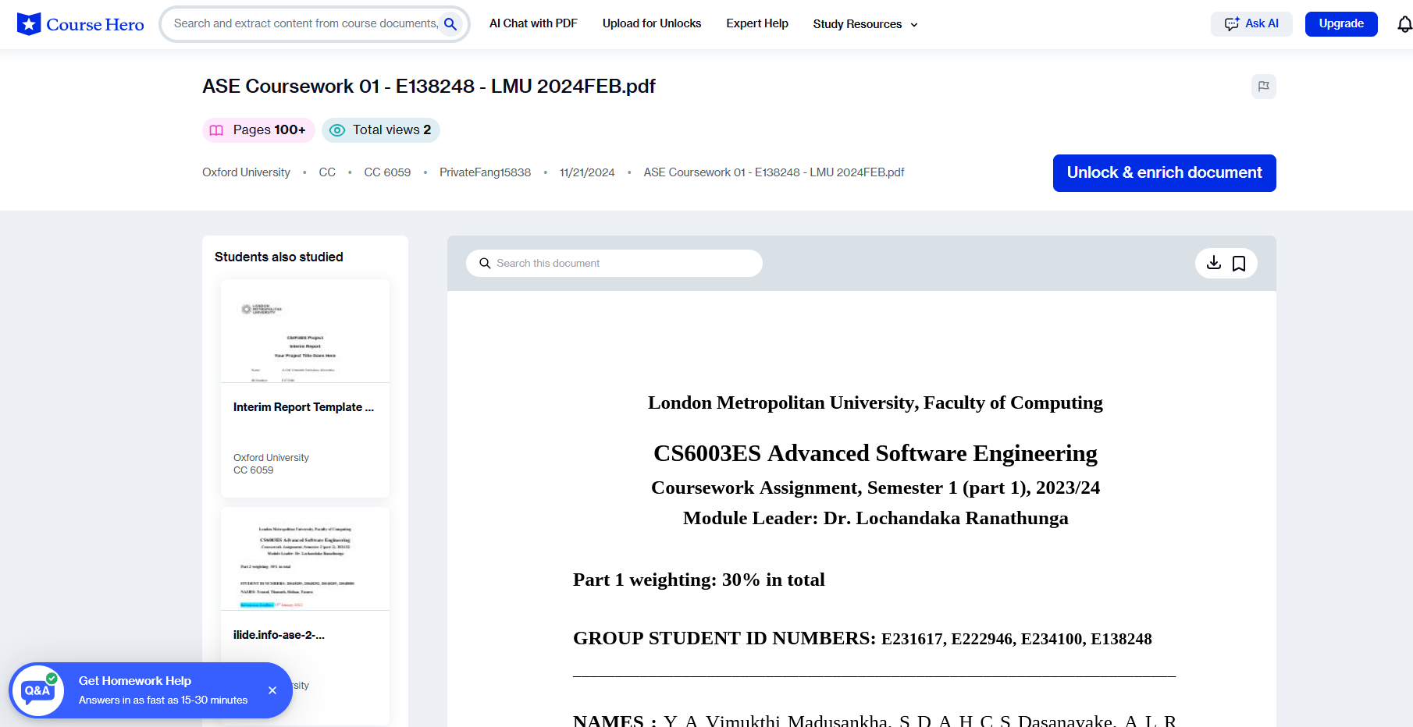This screenshot has width=1413, height=727.
Task: Click the Unlock & enrich document button
Action: pyautogui.click(x=1164, y=172)
